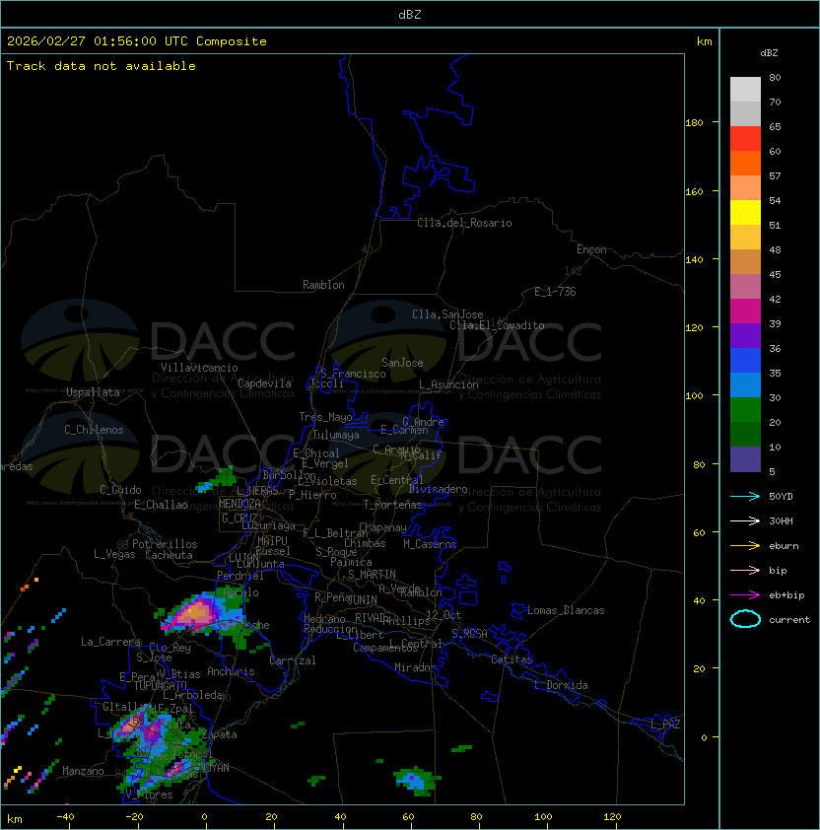
Task: Click the C_Chilenos label
Action: 94,430
